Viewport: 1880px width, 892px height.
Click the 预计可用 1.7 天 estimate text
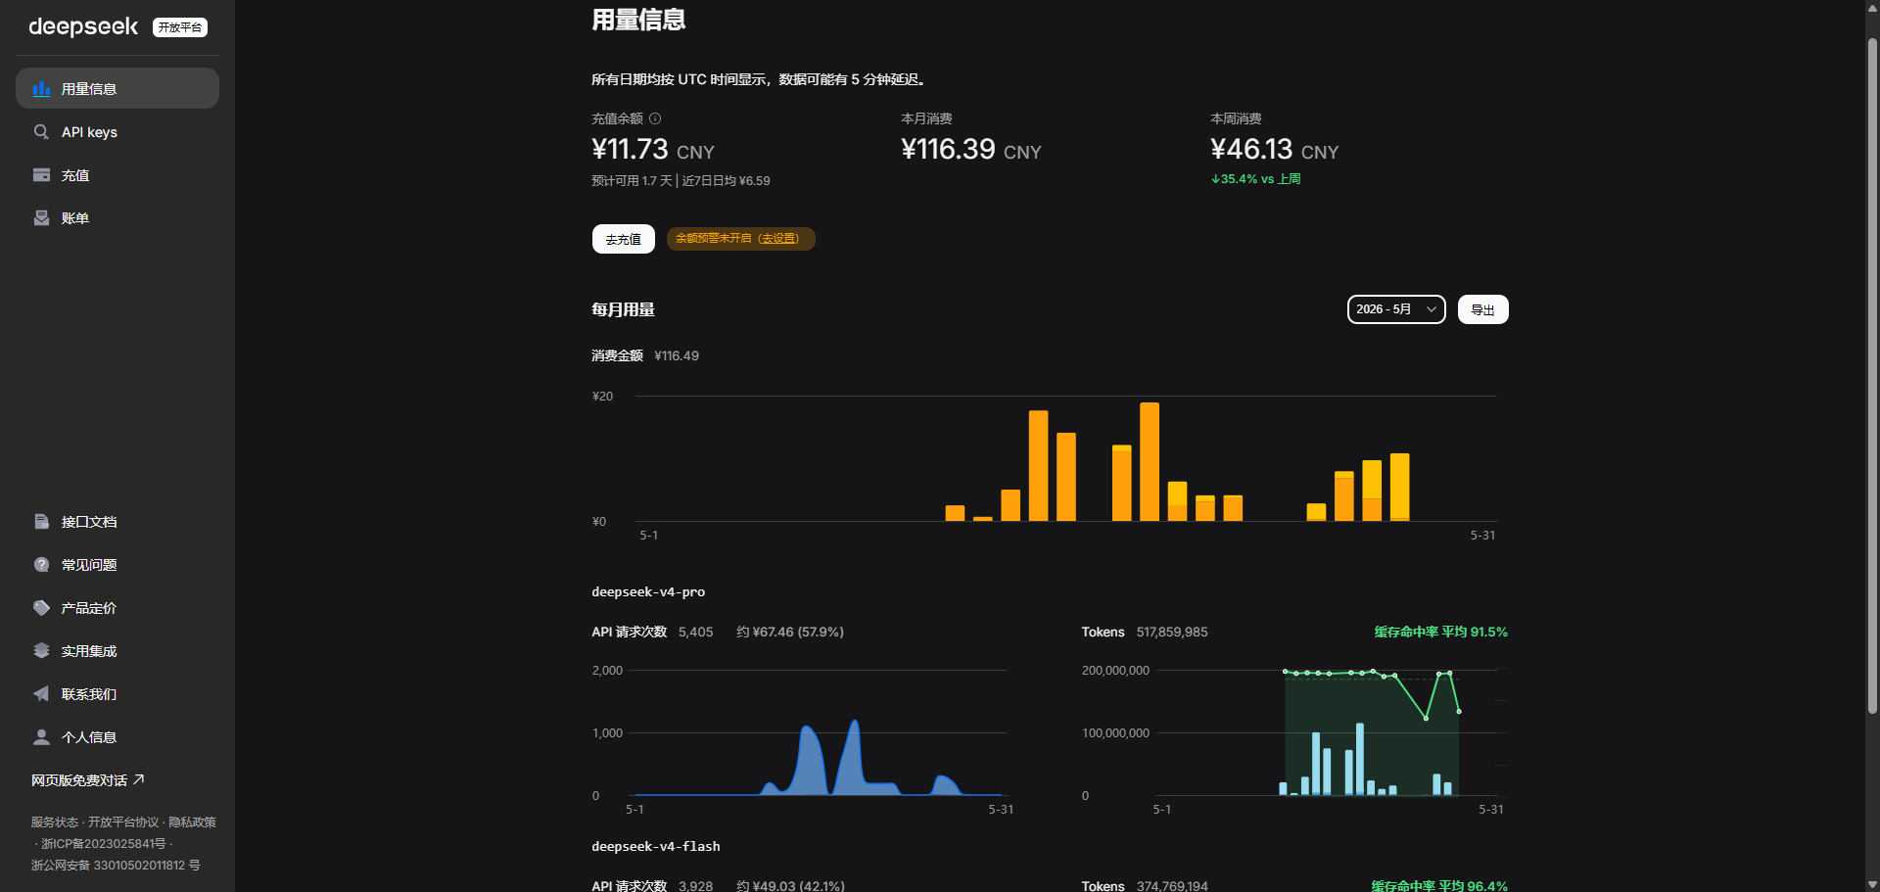coord(632,181)
